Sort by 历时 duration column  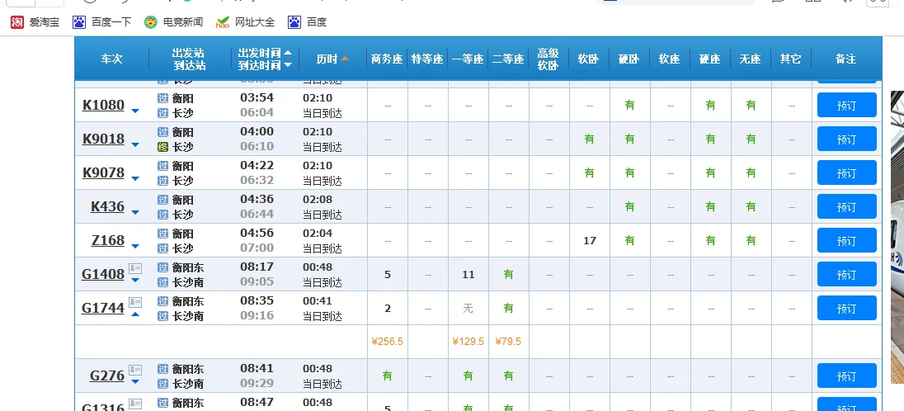332,59
